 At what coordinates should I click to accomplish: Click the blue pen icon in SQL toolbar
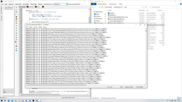click(x=16, y=23)
